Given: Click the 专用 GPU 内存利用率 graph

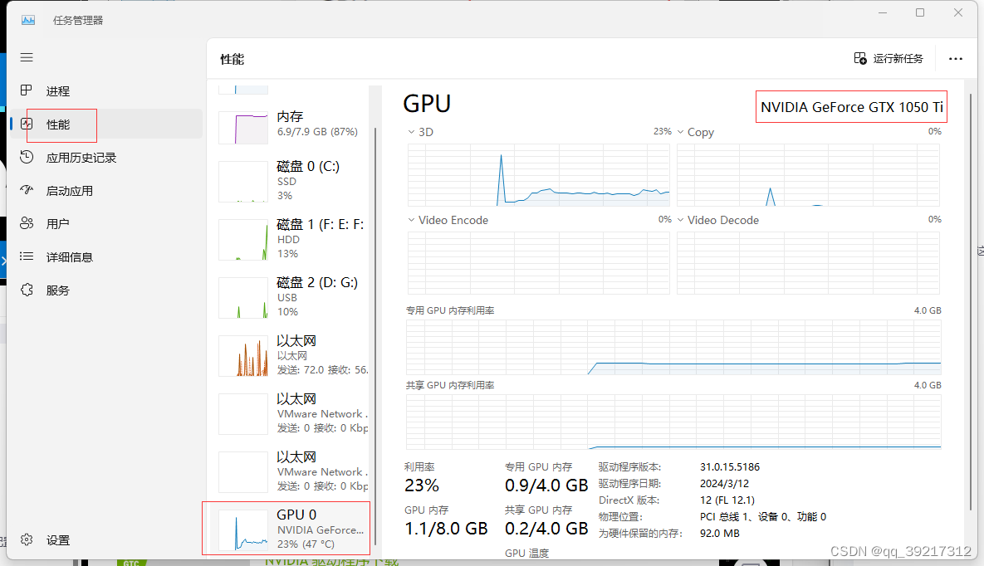Looking at the screenshot, I should point(673,347).
